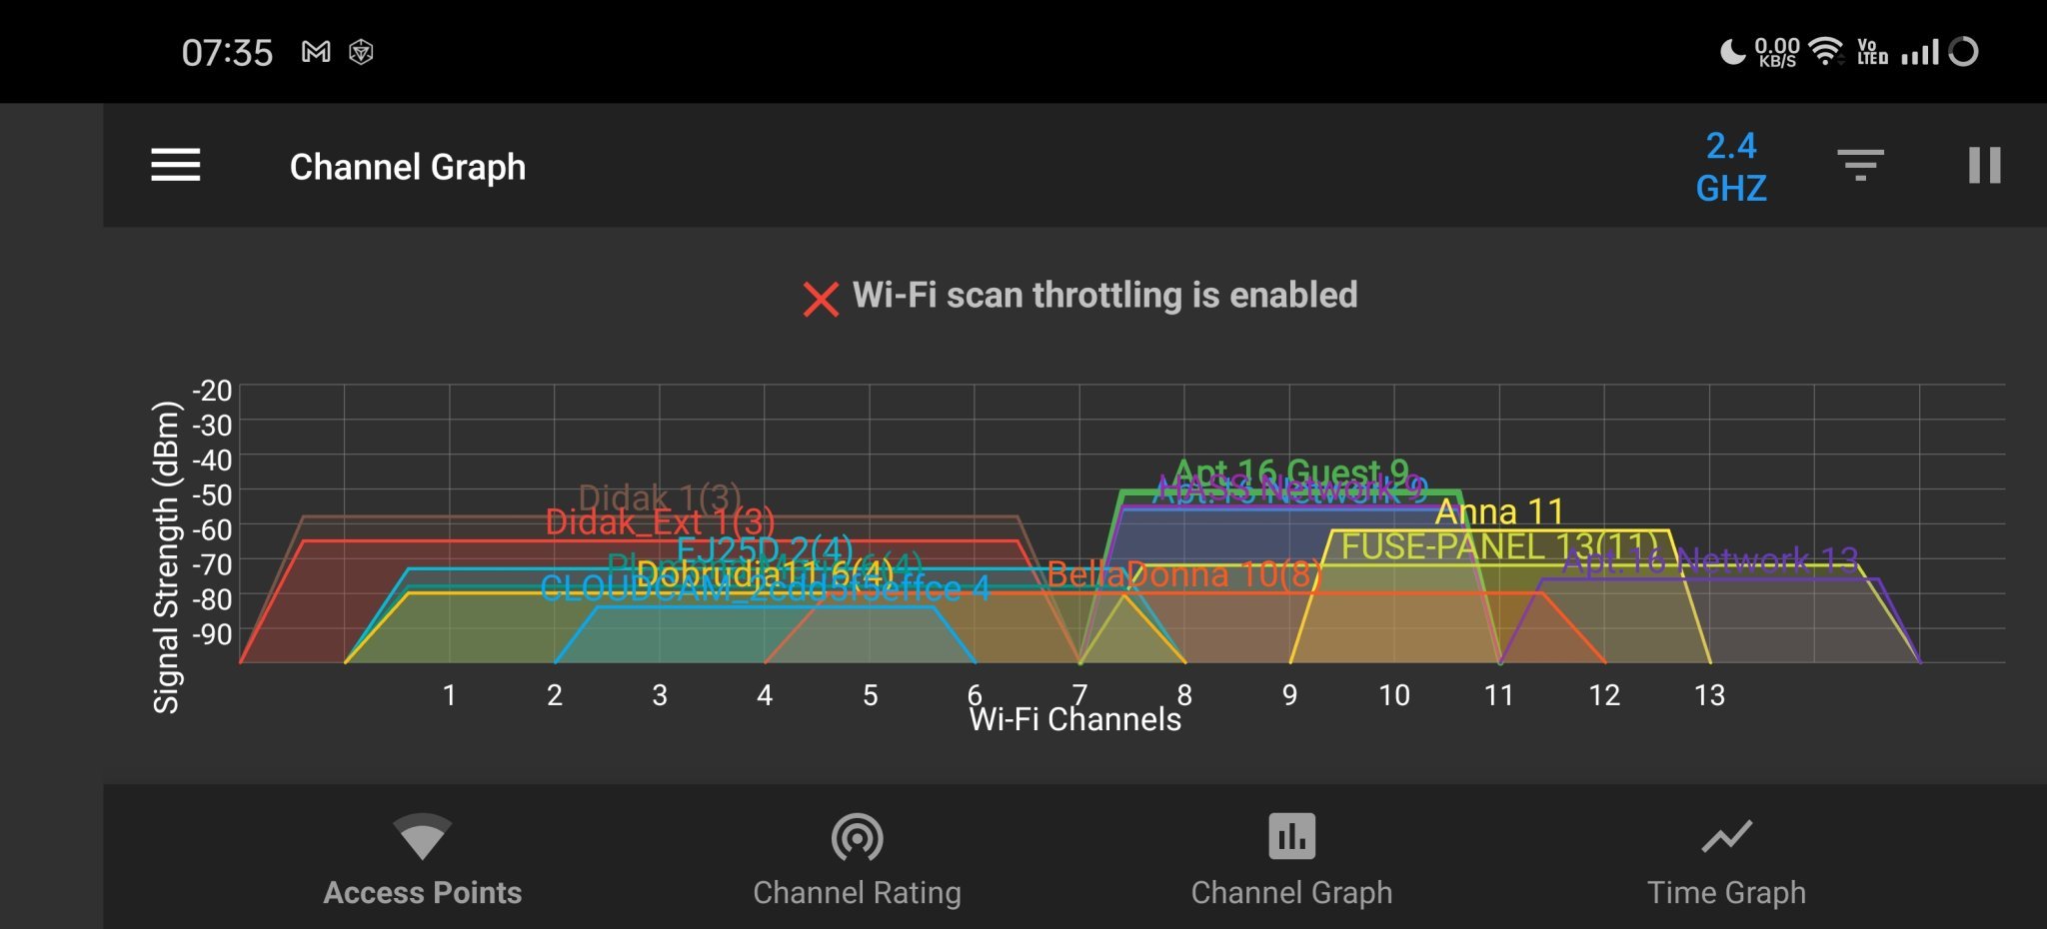Tap the Channel Rating radar icon
This screenshot has width=2047, height=929.
857,837
